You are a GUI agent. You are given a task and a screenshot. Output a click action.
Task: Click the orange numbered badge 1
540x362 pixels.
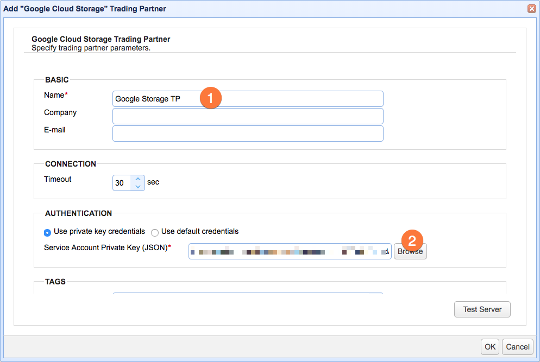211,98
